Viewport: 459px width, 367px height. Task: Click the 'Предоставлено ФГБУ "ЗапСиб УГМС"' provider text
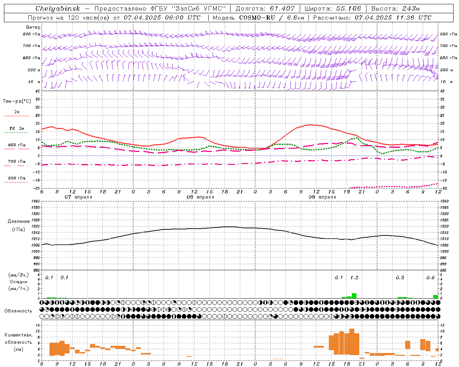[x=160, y=9]
